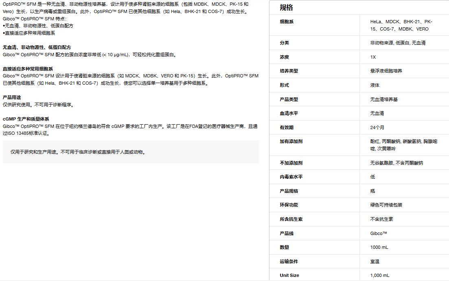Viewport: 449px width, 281px height.
Task: Click bullet •无血清、非动物源性、低蛋白配方
Action: [x=38, y=26]
